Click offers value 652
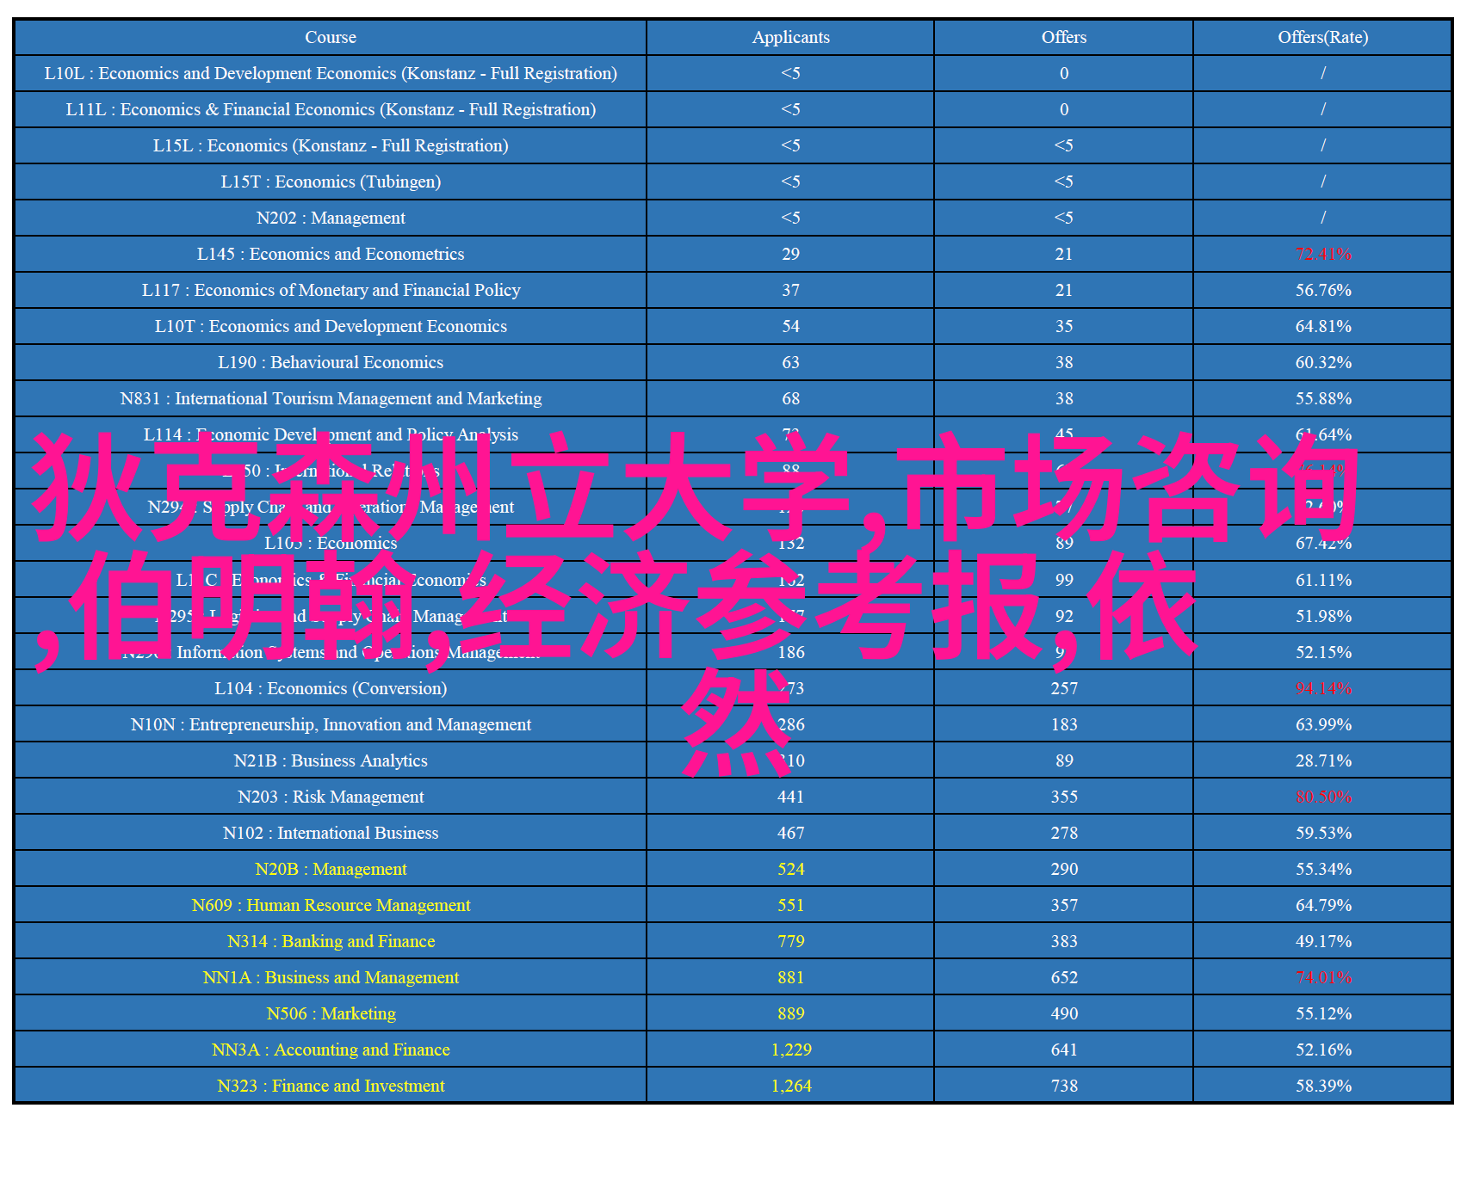The width and height of the screenshot is (1473, 1182). point(1064,977)
